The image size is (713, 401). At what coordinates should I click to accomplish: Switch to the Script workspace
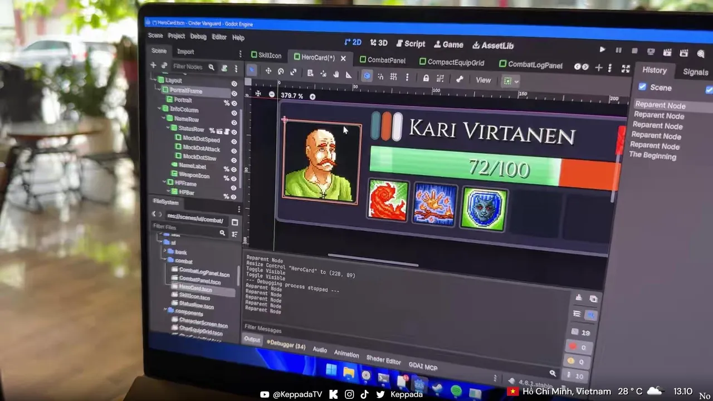(x=411, y=43)
